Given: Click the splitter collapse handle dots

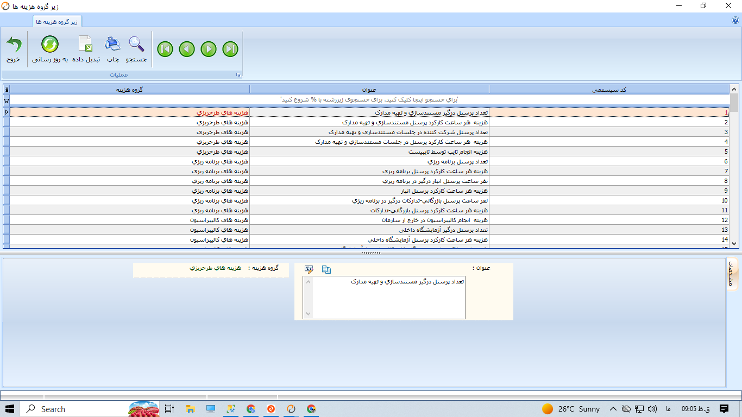Looking at the screenshot, I should coord(370,253).
